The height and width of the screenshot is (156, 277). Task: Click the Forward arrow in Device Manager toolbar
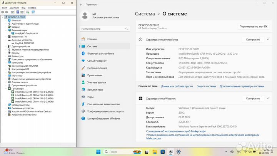[7, 12]
